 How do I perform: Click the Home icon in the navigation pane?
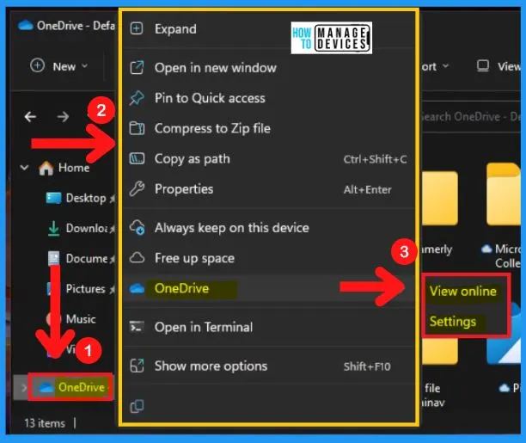46,168
